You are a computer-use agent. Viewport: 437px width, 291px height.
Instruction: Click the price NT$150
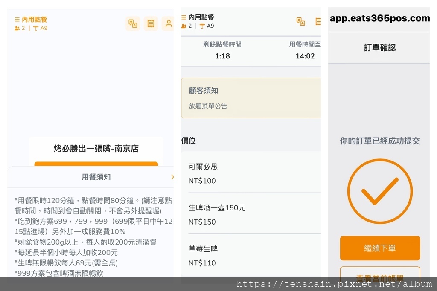[202, 222]
